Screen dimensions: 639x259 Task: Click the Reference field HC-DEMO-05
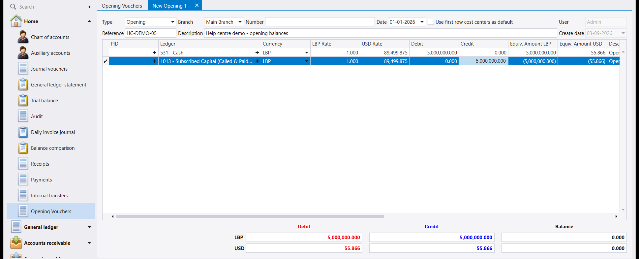pos(150,33)
